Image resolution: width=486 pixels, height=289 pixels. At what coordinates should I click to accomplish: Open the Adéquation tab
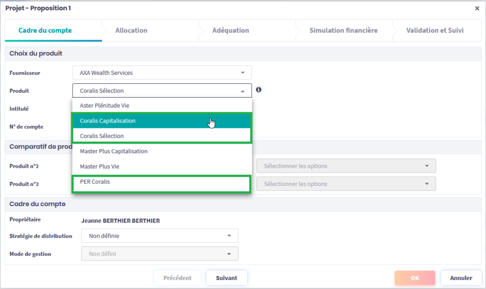coord(231,30)
